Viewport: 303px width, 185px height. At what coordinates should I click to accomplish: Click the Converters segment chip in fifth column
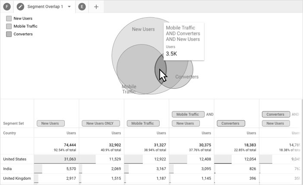tap(230, 123)
